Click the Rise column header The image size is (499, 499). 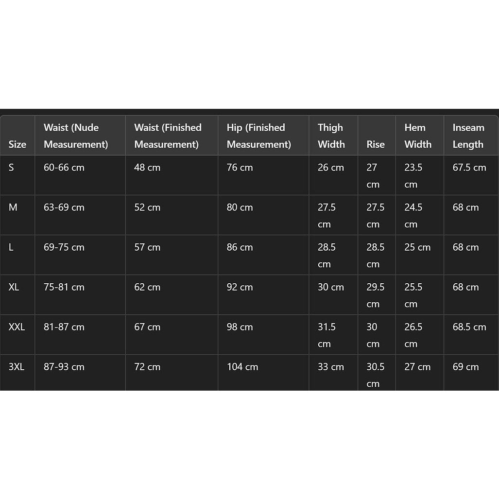(376, 144)
